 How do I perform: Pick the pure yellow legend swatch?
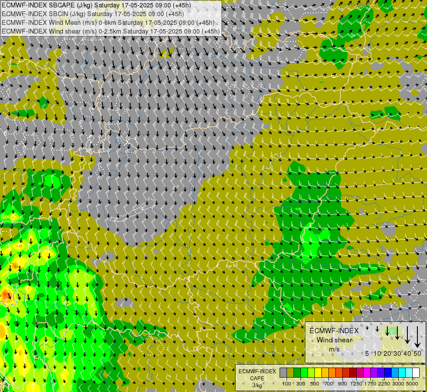click(318, 373)
